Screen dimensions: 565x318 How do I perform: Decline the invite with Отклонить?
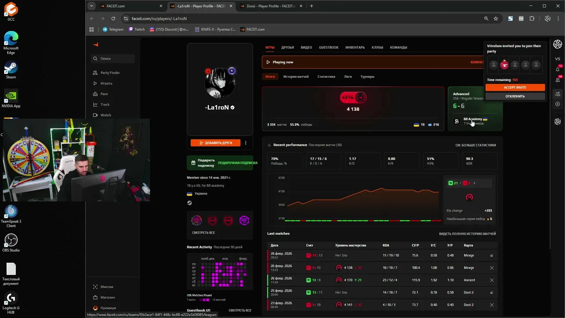515,96
